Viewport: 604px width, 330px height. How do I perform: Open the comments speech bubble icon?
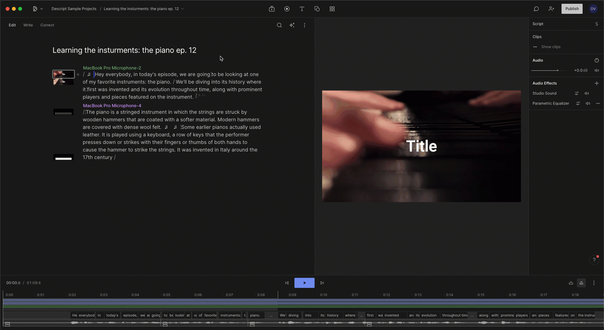coord(536,9)
